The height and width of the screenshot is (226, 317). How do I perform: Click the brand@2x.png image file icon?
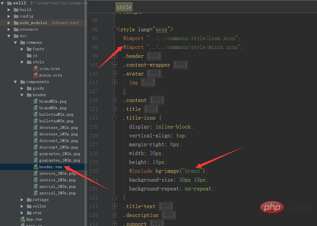pyautogui.click(x=36, y=102)
